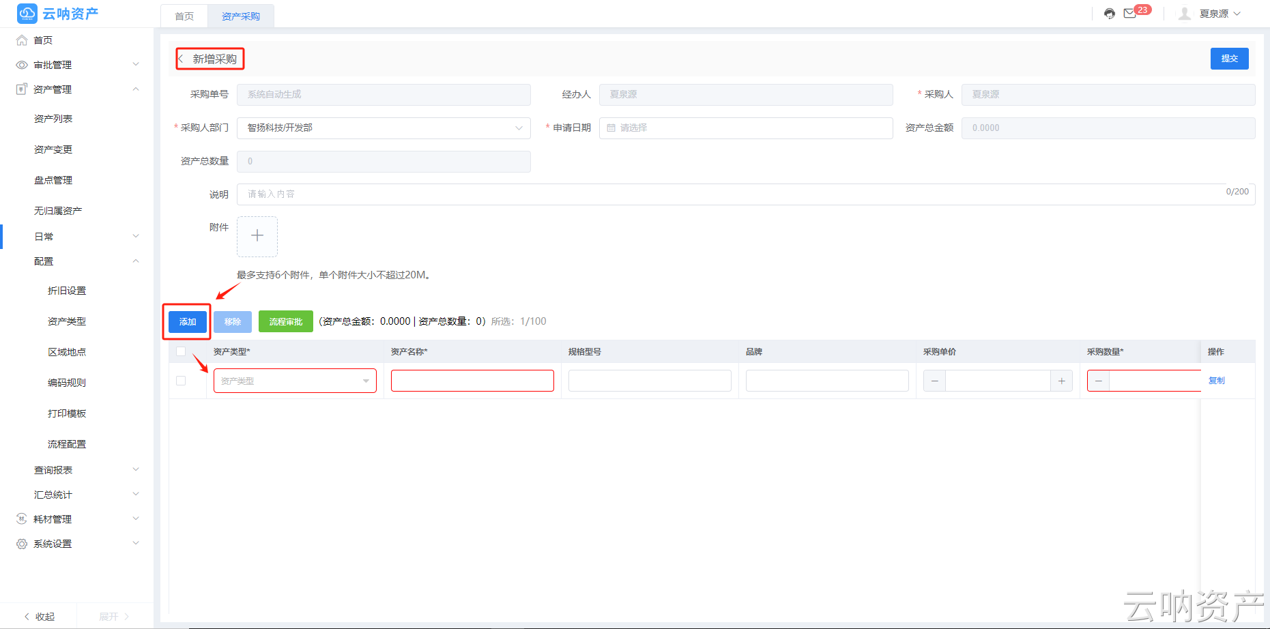Image resolution: width=1270 pixels, height=629 pixels.
Task: Expand the 系统设置 menu
Action: 136,544
